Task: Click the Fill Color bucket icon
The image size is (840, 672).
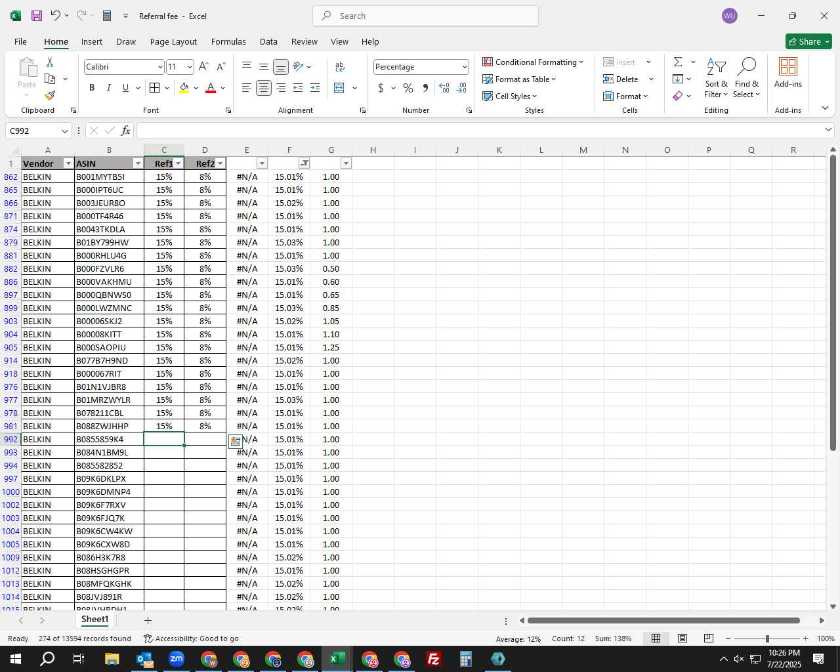Action: click(x=184, y=88)
